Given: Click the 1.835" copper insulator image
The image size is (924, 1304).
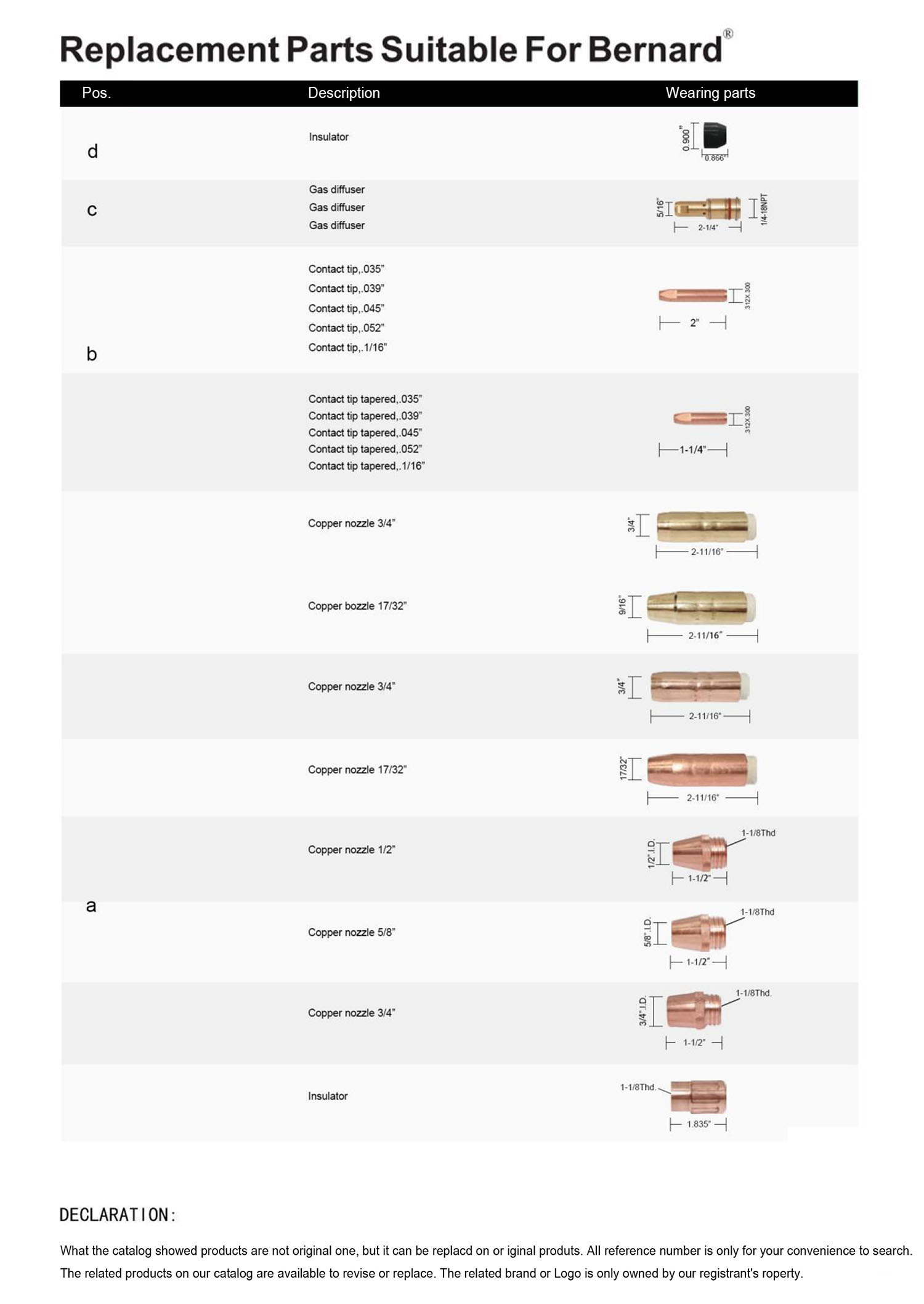Looking at the screenshot, I should pos(699,1096).
